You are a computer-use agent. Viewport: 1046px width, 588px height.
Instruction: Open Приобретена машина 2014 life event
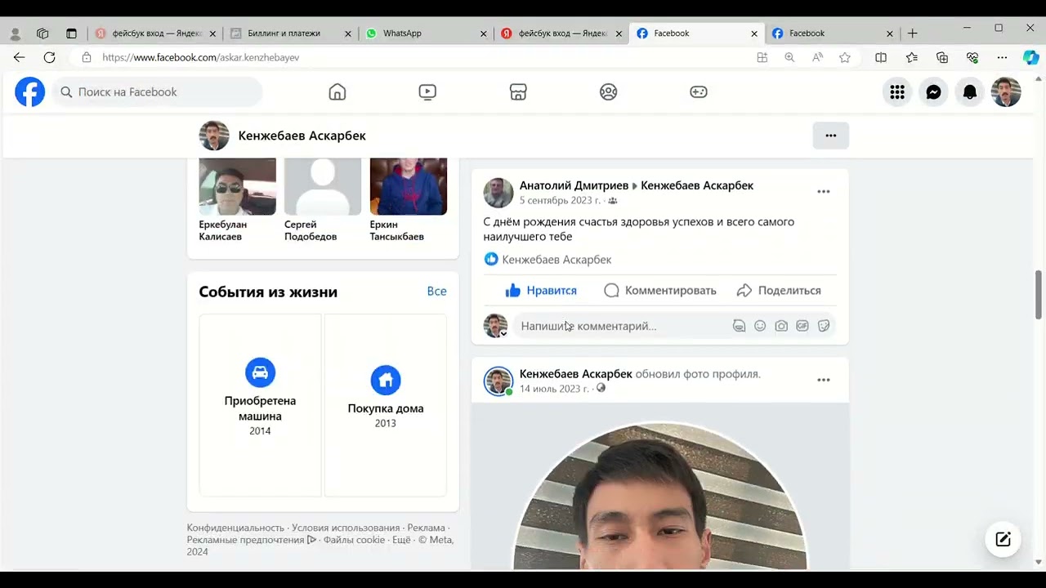(x=260, y=405)
